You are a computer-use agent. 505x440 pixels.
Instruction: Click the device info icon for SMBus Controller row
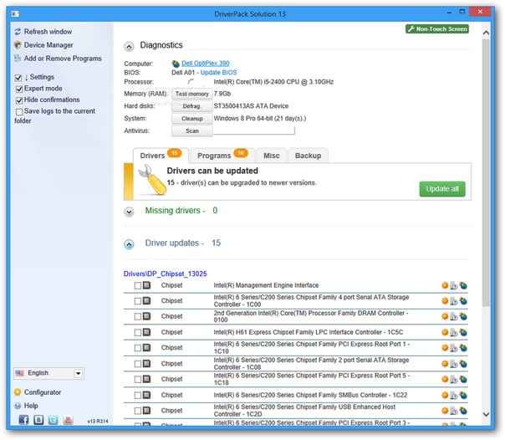click(x=453, y=395)
